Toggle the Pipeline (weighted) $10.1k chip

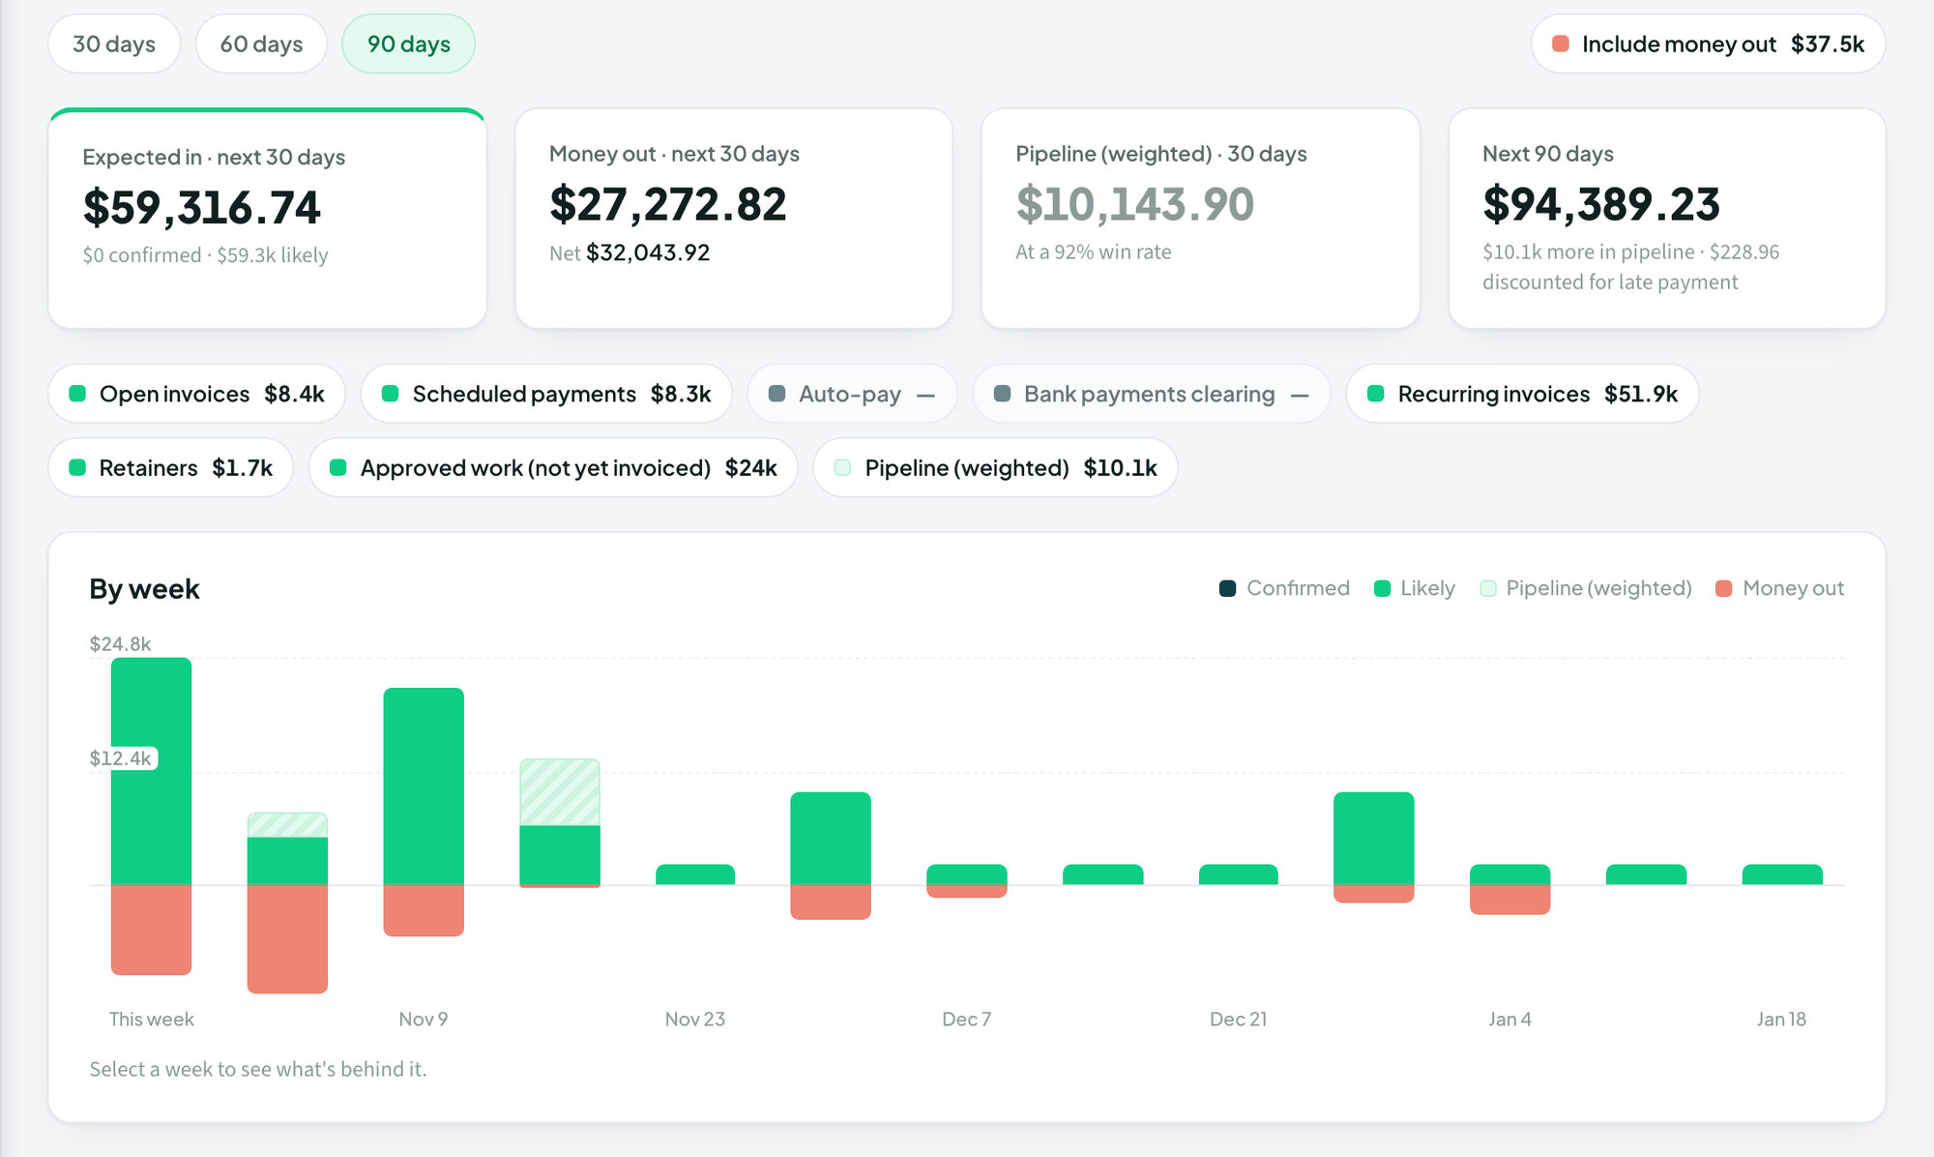995,468
